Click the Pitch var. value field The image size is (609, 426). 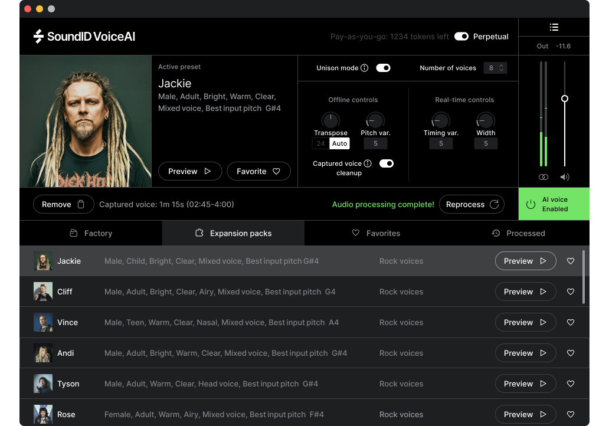pyautogui.click(x=375, y=143)
